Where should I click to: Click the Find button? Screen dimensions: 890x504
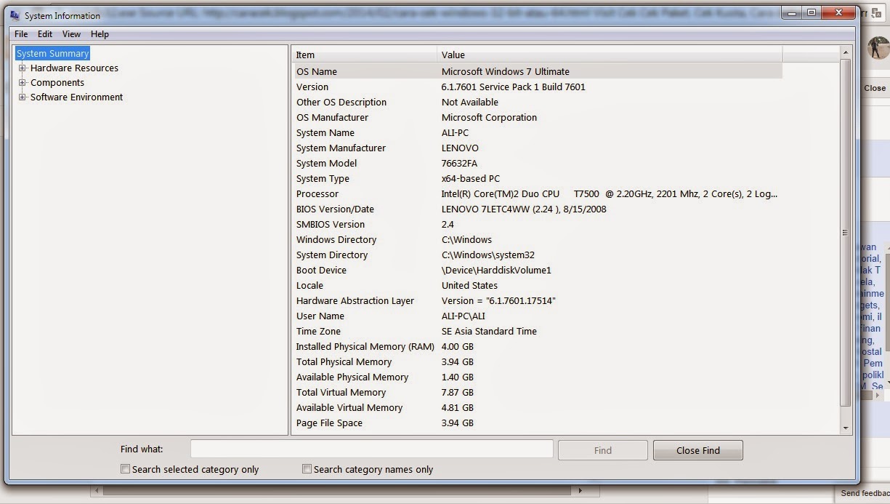pyautogui.click(x=602, y=450)
